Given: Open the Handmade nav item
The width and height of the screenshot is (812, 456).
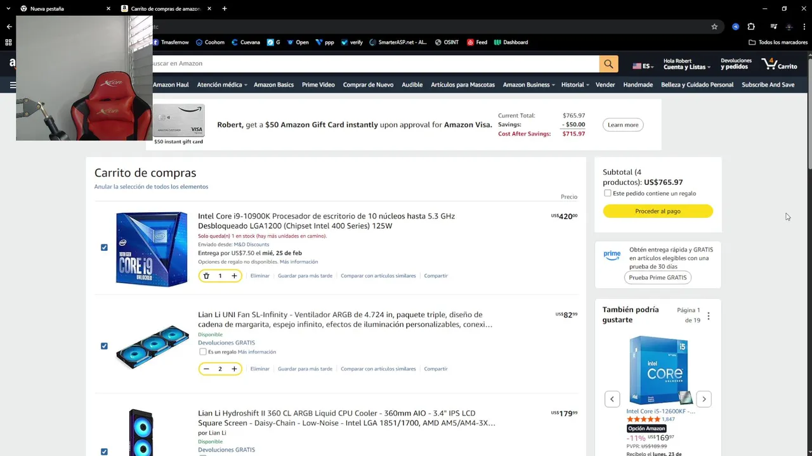Looking at the screenshot, I should (638, 85).
